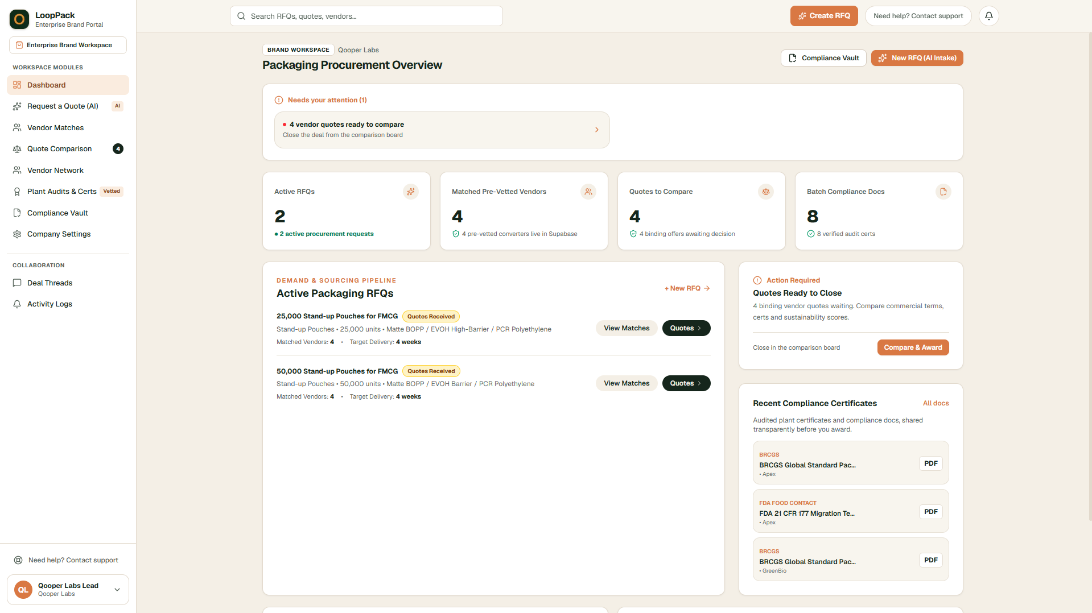Click the Vetted tag in sidebar
Viewport: 1092px width, 613px height.
[x=112, y=192]
